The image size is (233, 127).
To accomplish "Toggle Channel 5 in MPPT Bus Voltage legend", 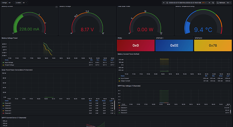I will (124, 110).
